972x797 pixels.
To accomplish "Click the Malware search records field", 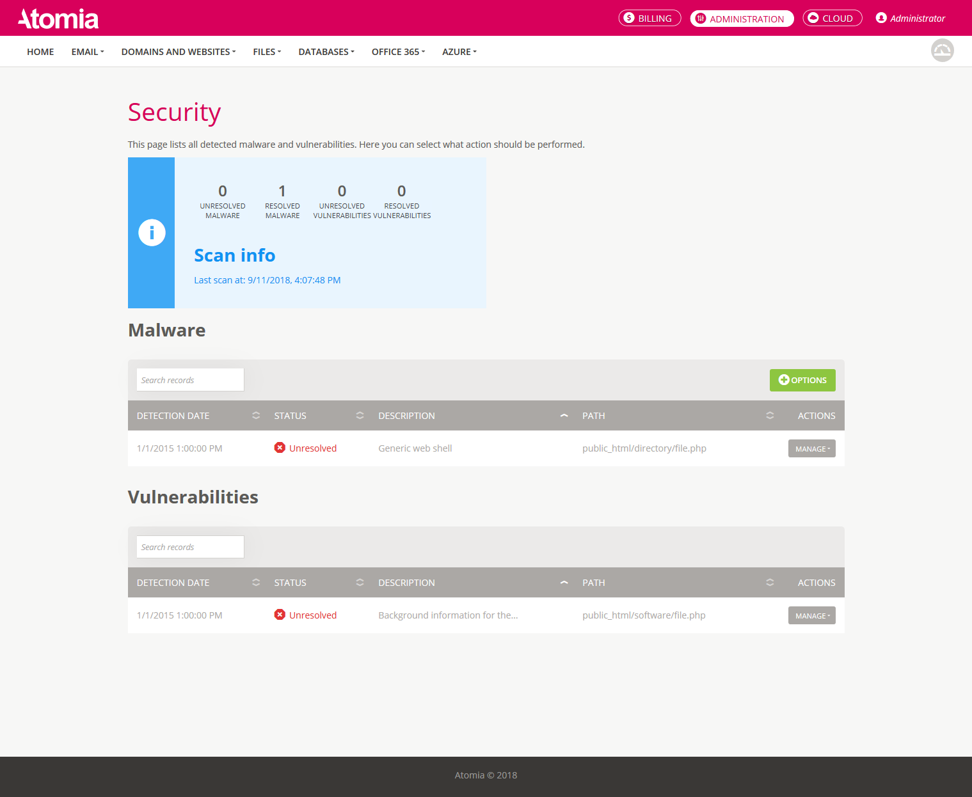I will (x=189, y=379).
